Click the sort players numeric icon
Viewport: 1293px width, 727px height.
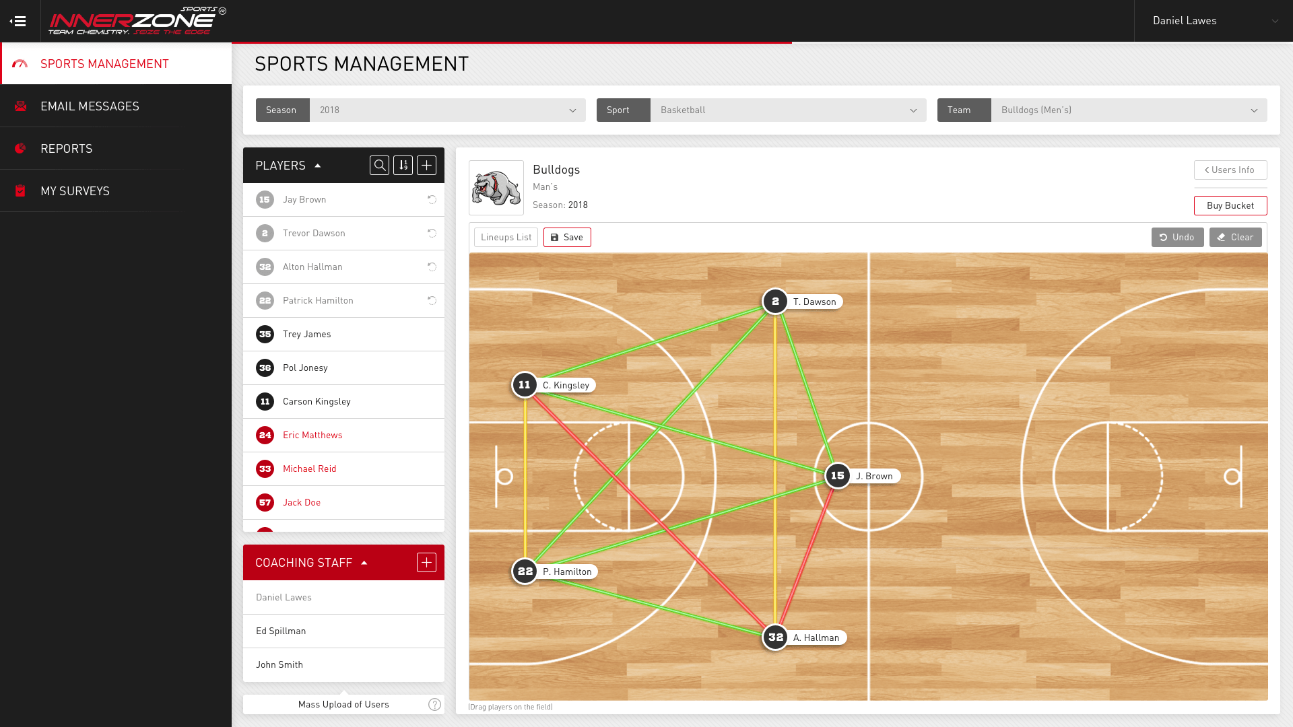pos(403,166)
